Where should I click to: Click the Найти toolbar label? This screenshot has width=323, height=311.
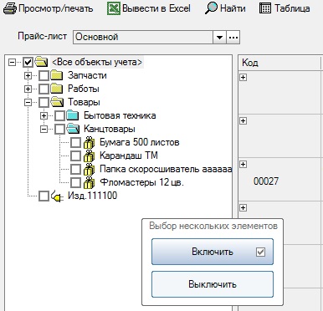coord(233,8)
